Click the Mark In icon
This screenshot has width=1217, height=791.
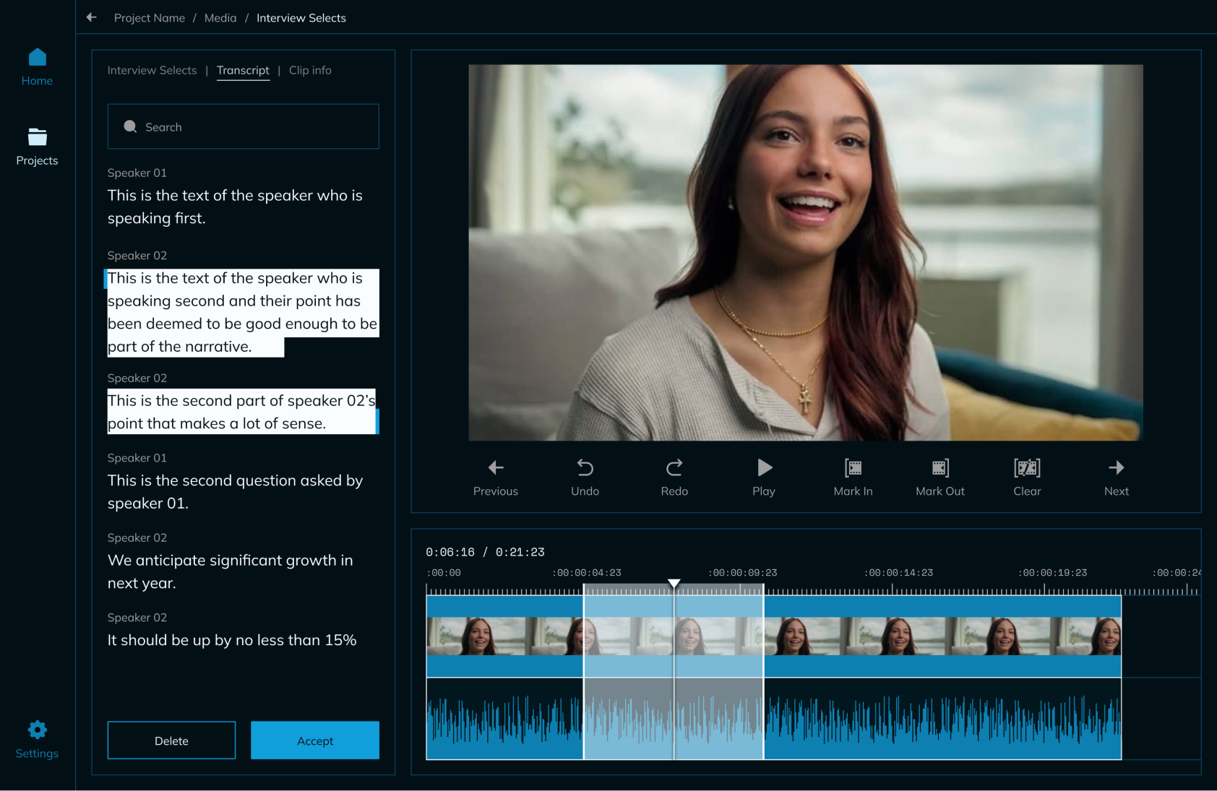pos(853,468)
